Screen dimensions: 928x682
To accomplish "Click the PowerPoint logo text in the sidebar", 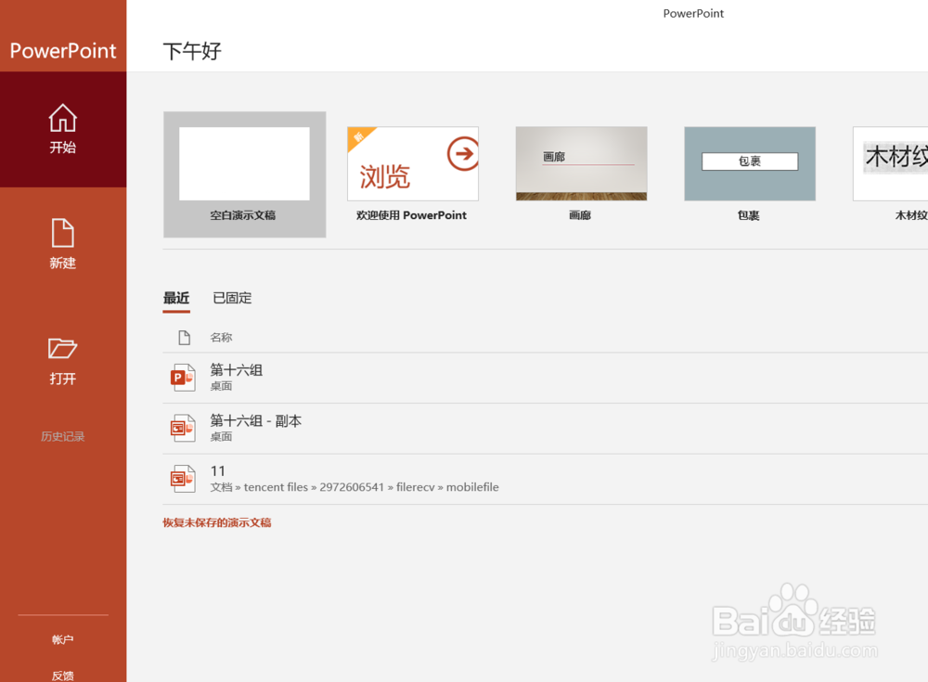I will (x=63, y=51).
